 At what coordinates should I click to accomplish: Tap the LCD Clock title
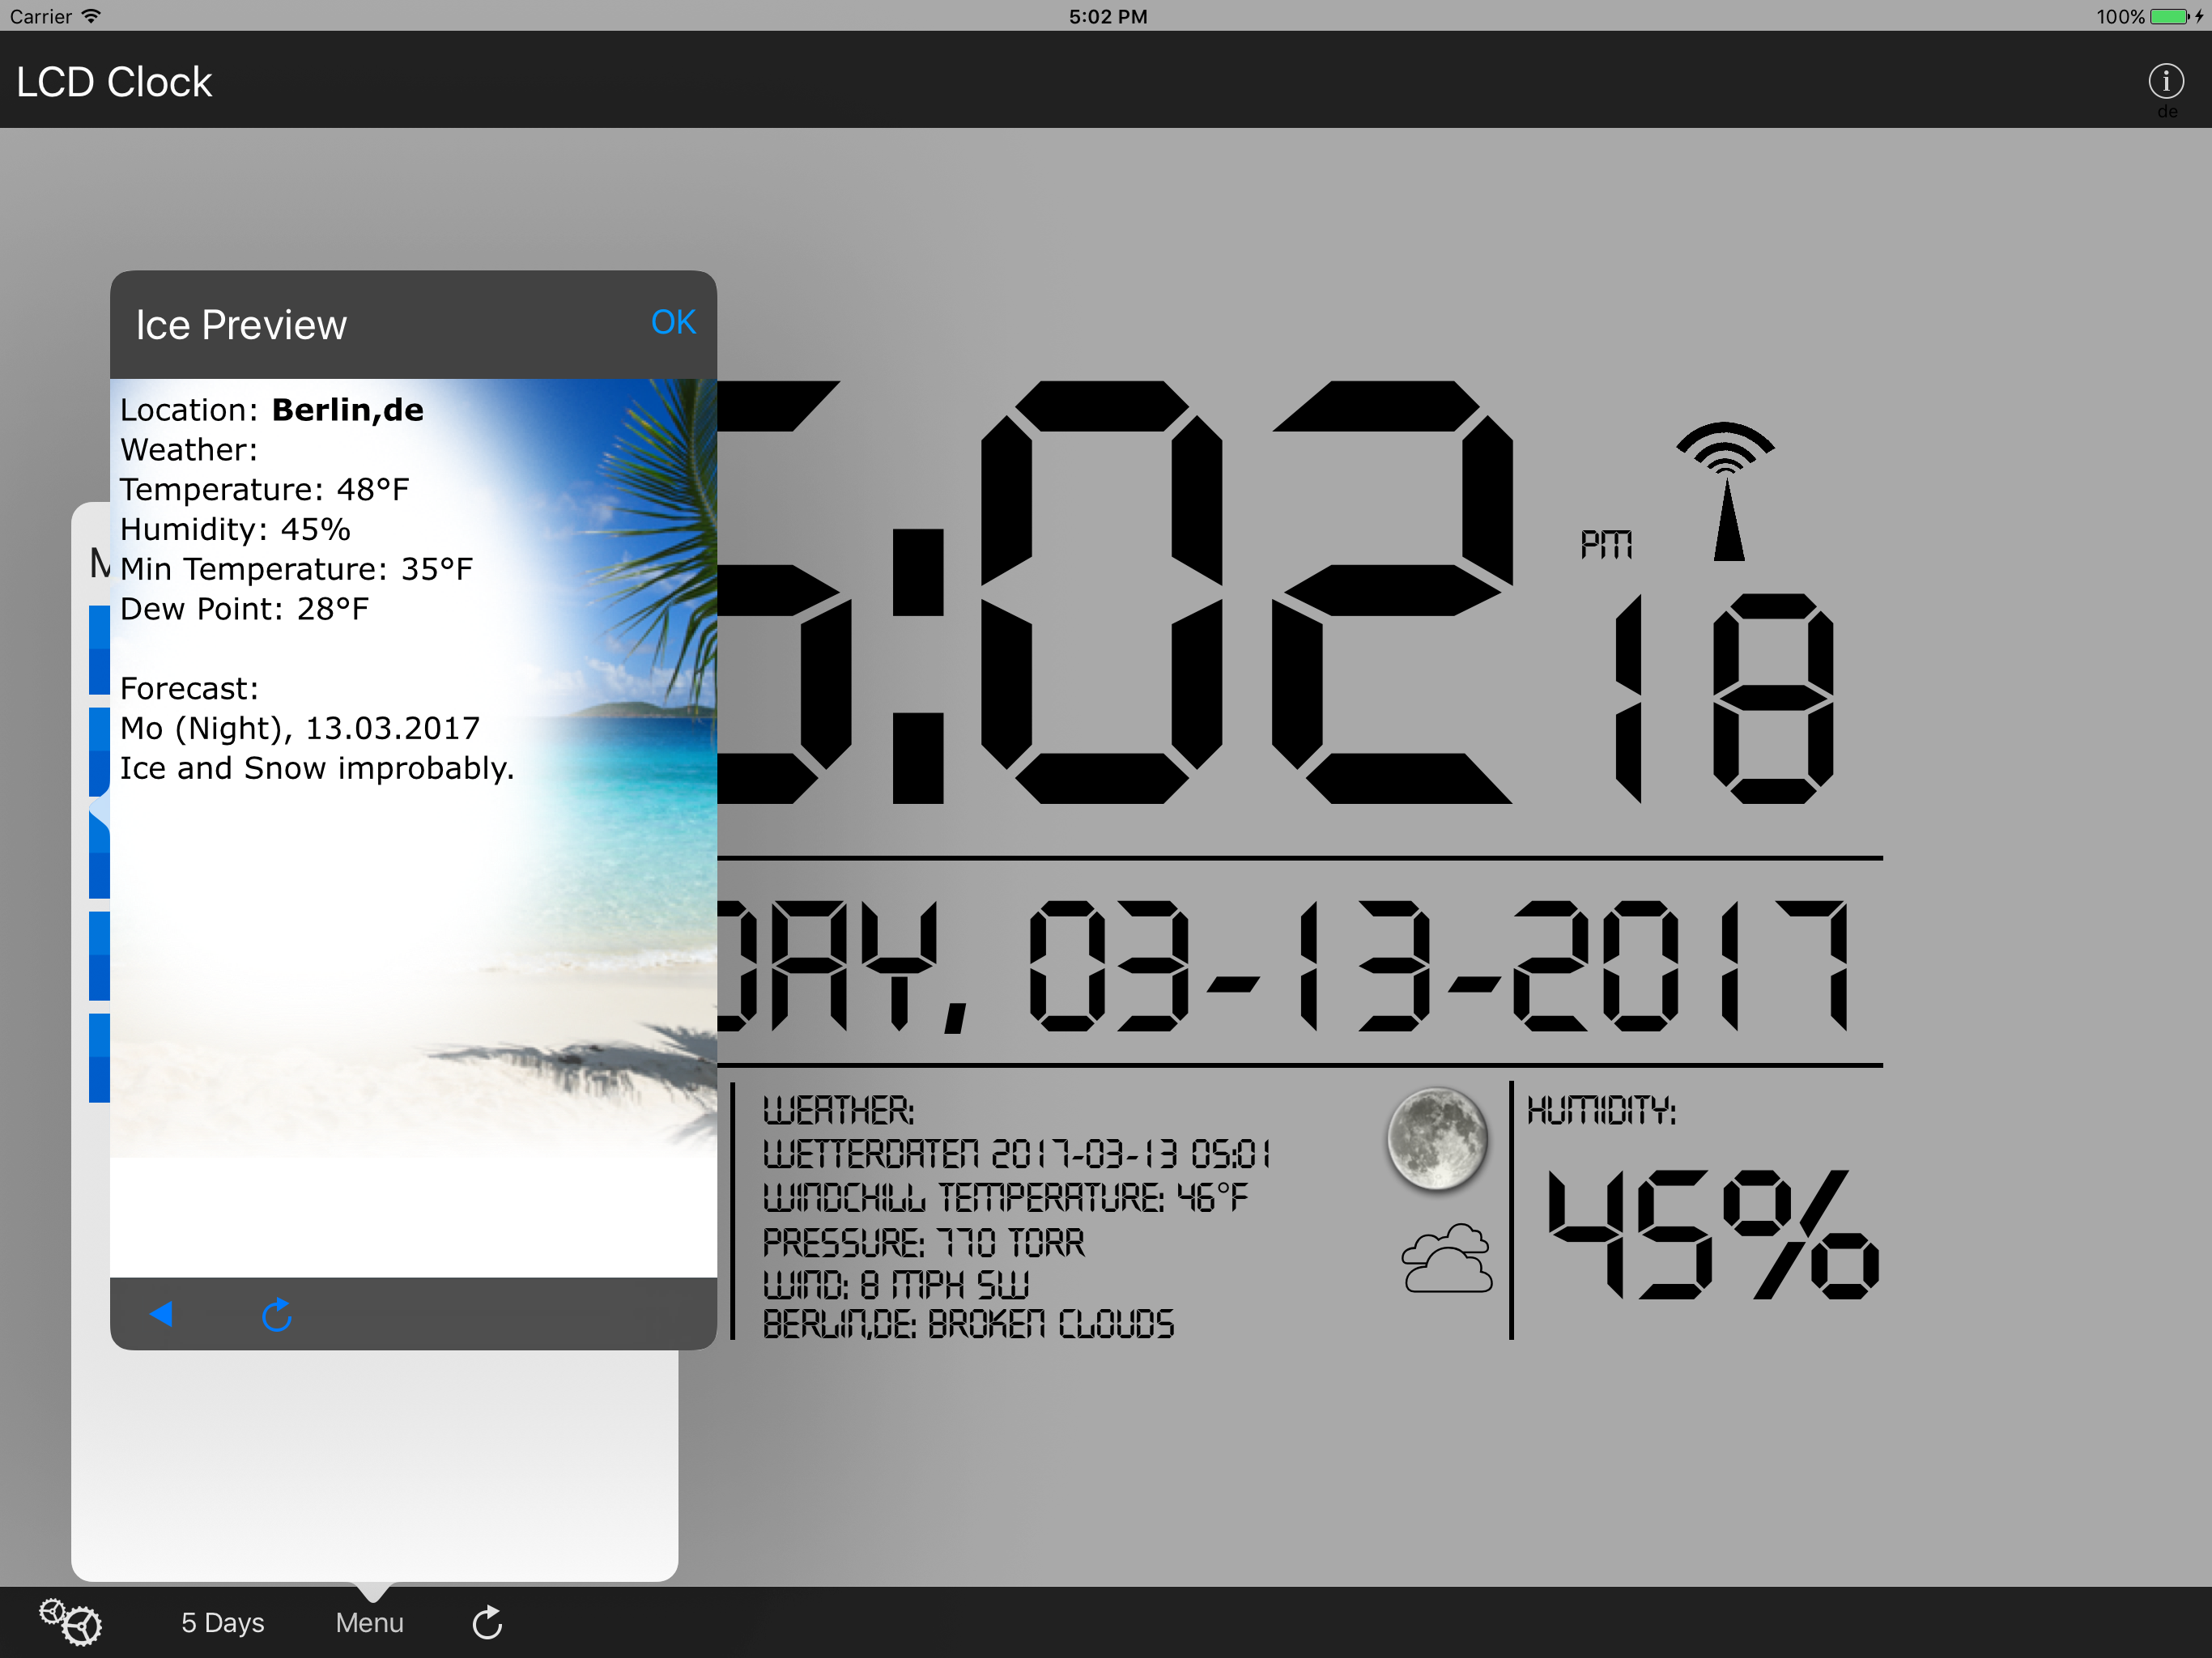[x=114, y=82]
